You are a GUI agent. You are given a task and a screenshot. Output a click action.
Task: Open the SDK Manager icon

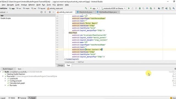(x=174, y=8)
